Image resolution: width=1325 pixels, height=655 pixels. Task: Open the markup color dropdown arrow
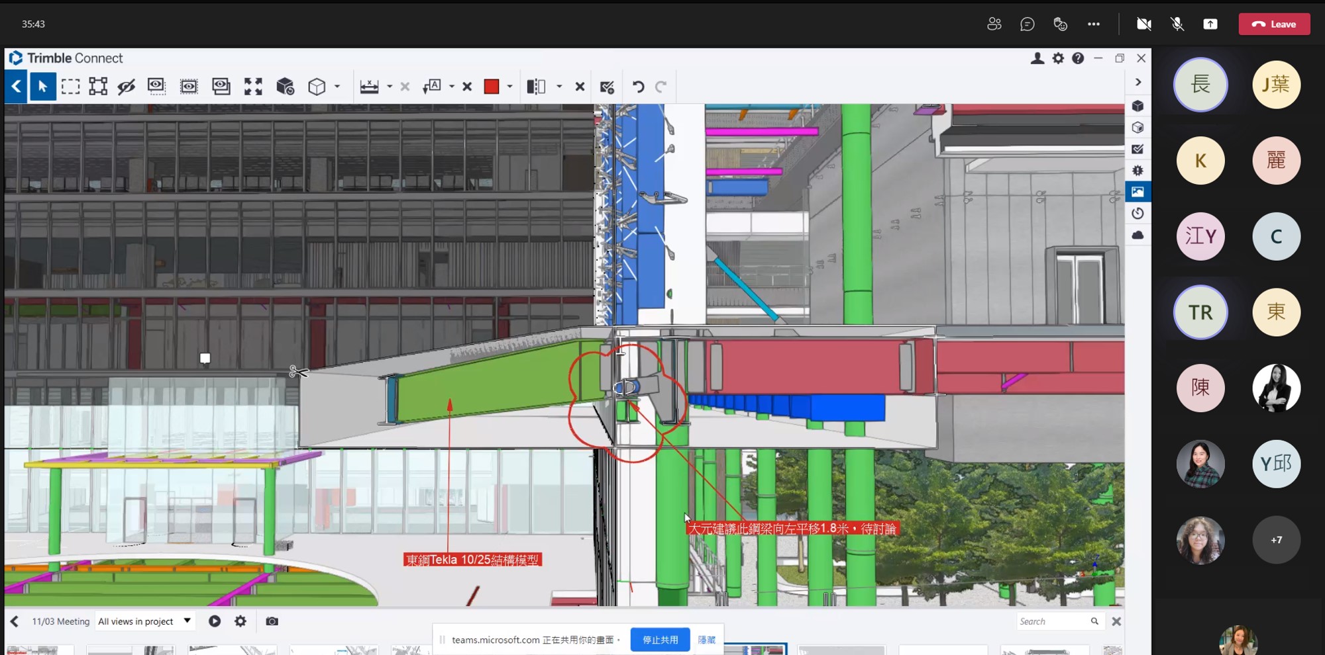click(509, 87)
